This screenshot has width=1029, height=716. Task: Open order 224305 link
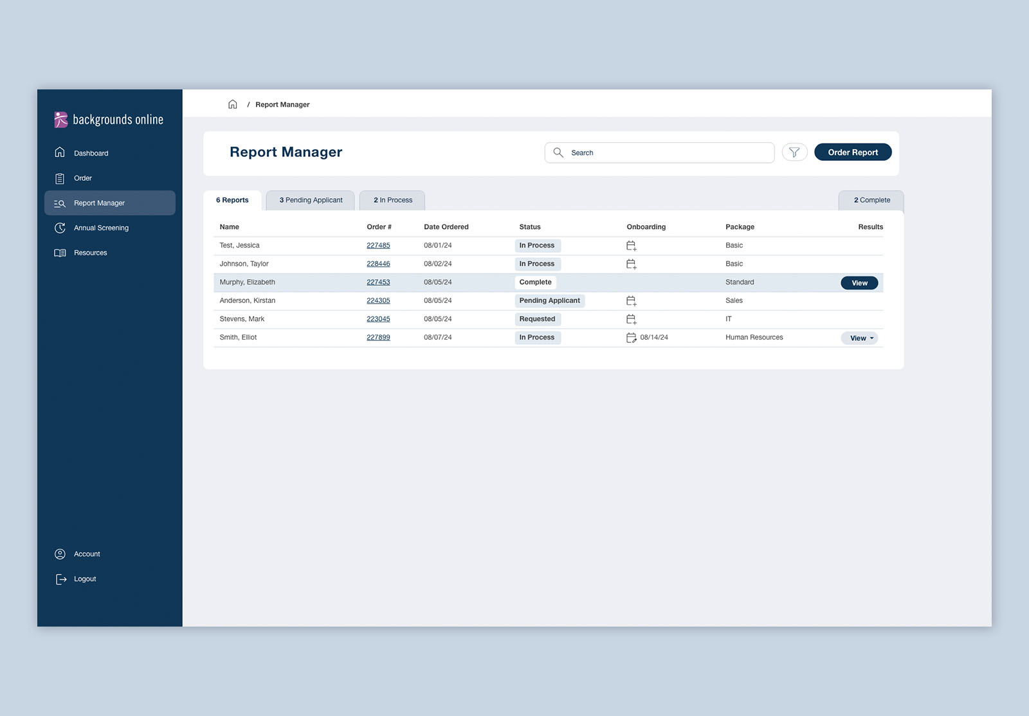[x=378, y=301]
